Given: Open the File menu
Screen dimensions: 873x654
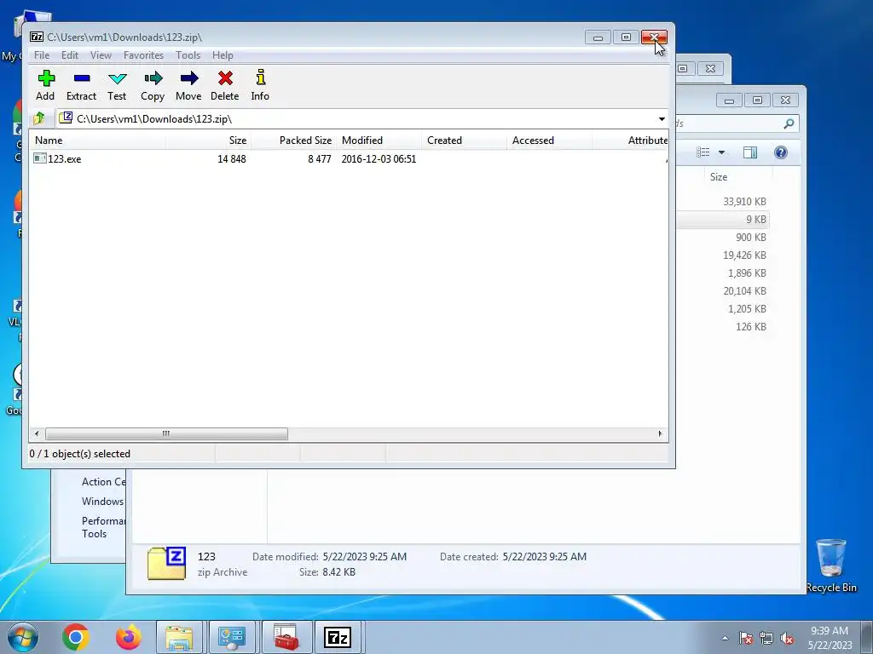Looking at the screenshot, I should pyautogui.click(x=41, y=55).
